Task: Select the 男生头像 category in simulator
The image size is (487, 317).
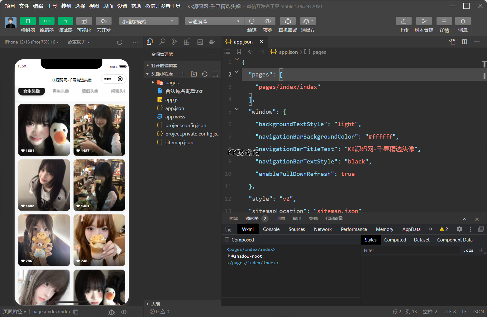Action: pos(61,91)
